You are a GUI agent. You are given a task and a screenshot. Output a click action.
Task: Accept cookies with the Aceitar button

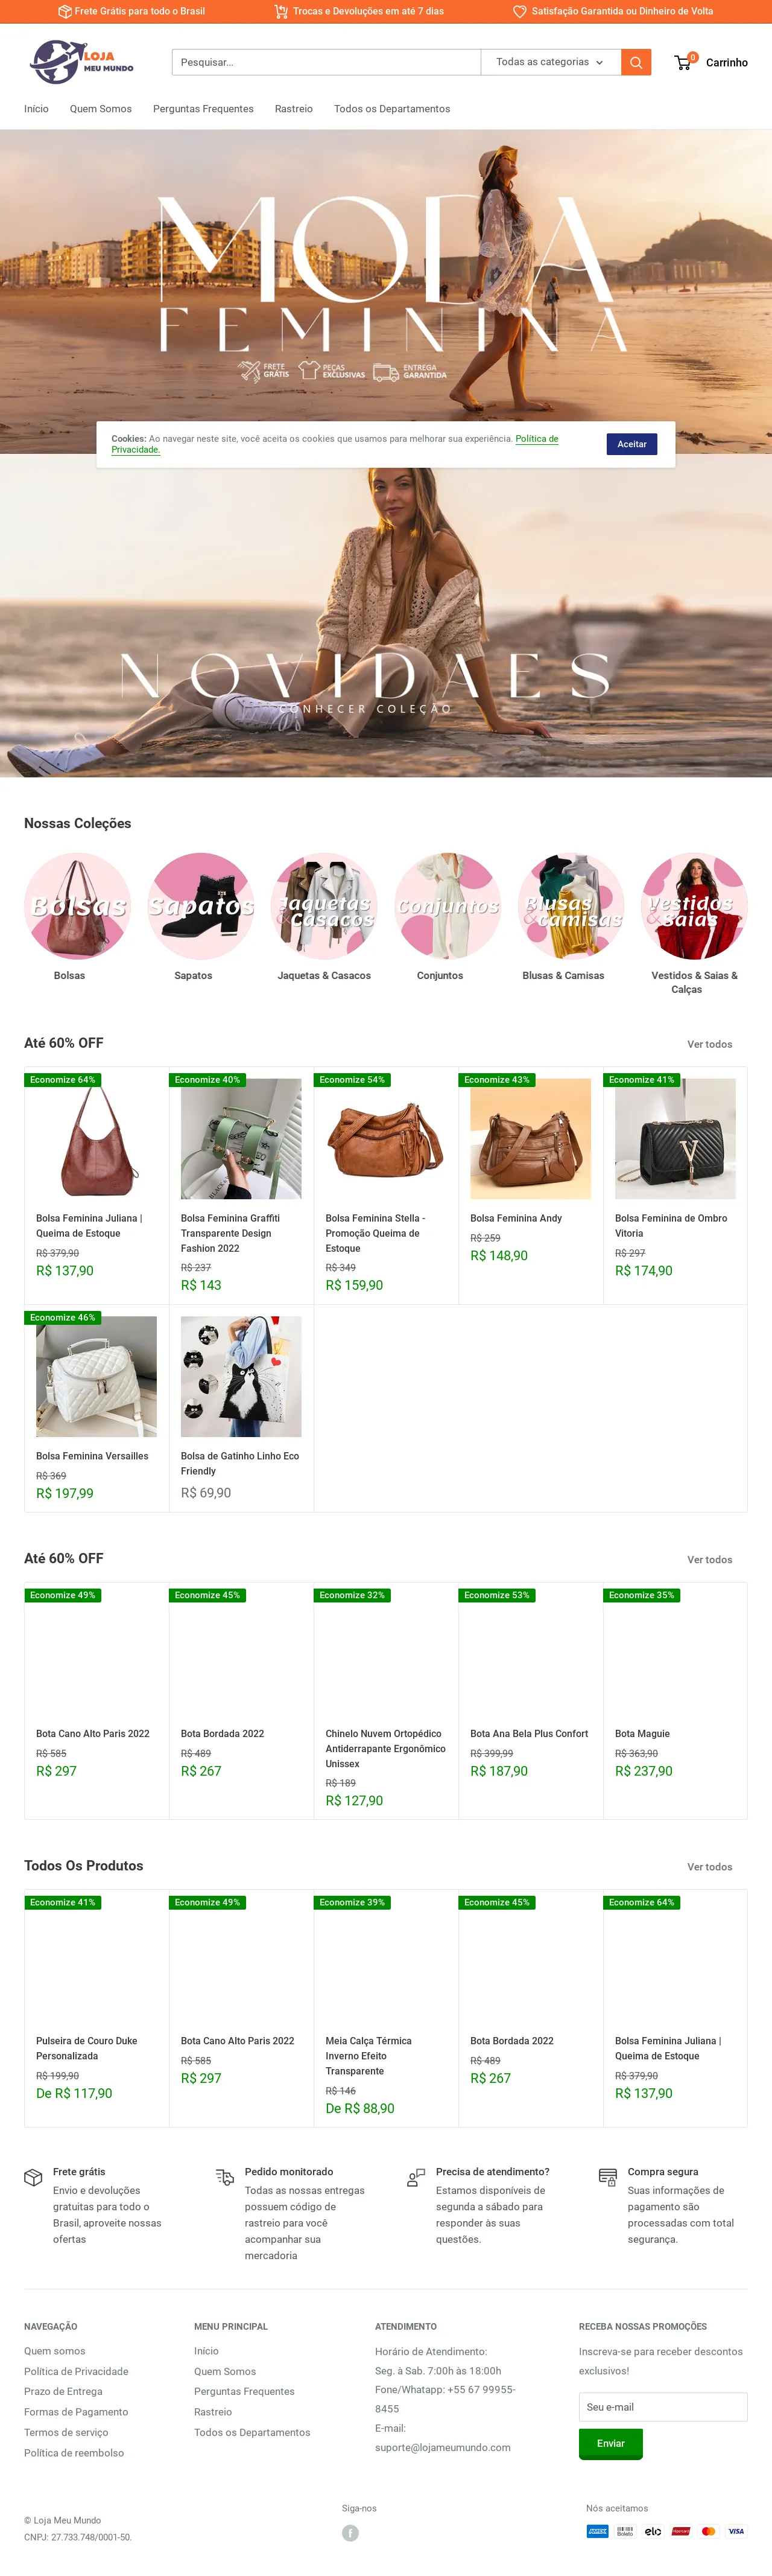631,444
